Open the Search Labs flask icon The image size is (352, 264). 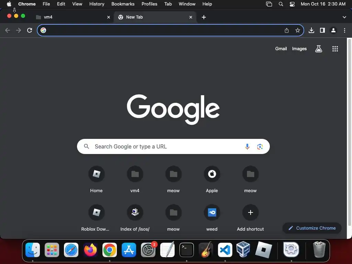319,49
